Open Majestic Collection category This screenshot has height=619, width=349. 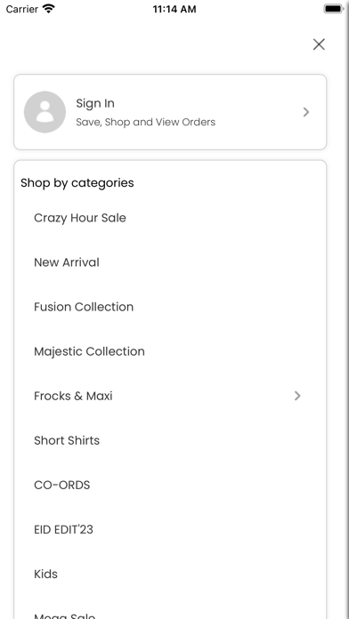point(89,351)
